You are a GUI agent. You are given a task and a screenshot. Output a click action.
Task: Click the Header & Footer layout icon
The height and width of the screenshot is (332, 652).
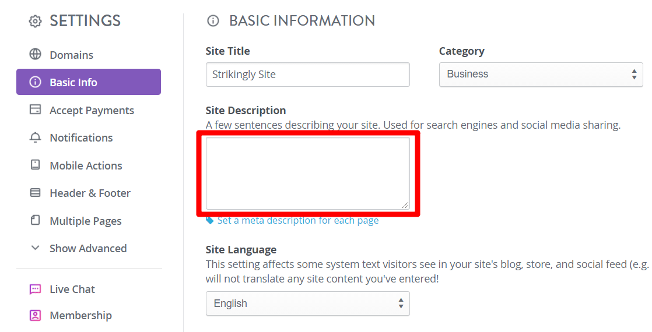pyautogui.click(x=36, y=193)
